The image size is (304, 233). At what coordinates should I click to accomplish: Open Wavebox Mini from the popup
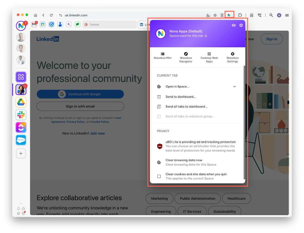162,55
